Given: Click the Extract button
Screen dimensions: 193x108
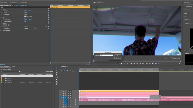Looking at the screenshot, I should click(150, 64).
